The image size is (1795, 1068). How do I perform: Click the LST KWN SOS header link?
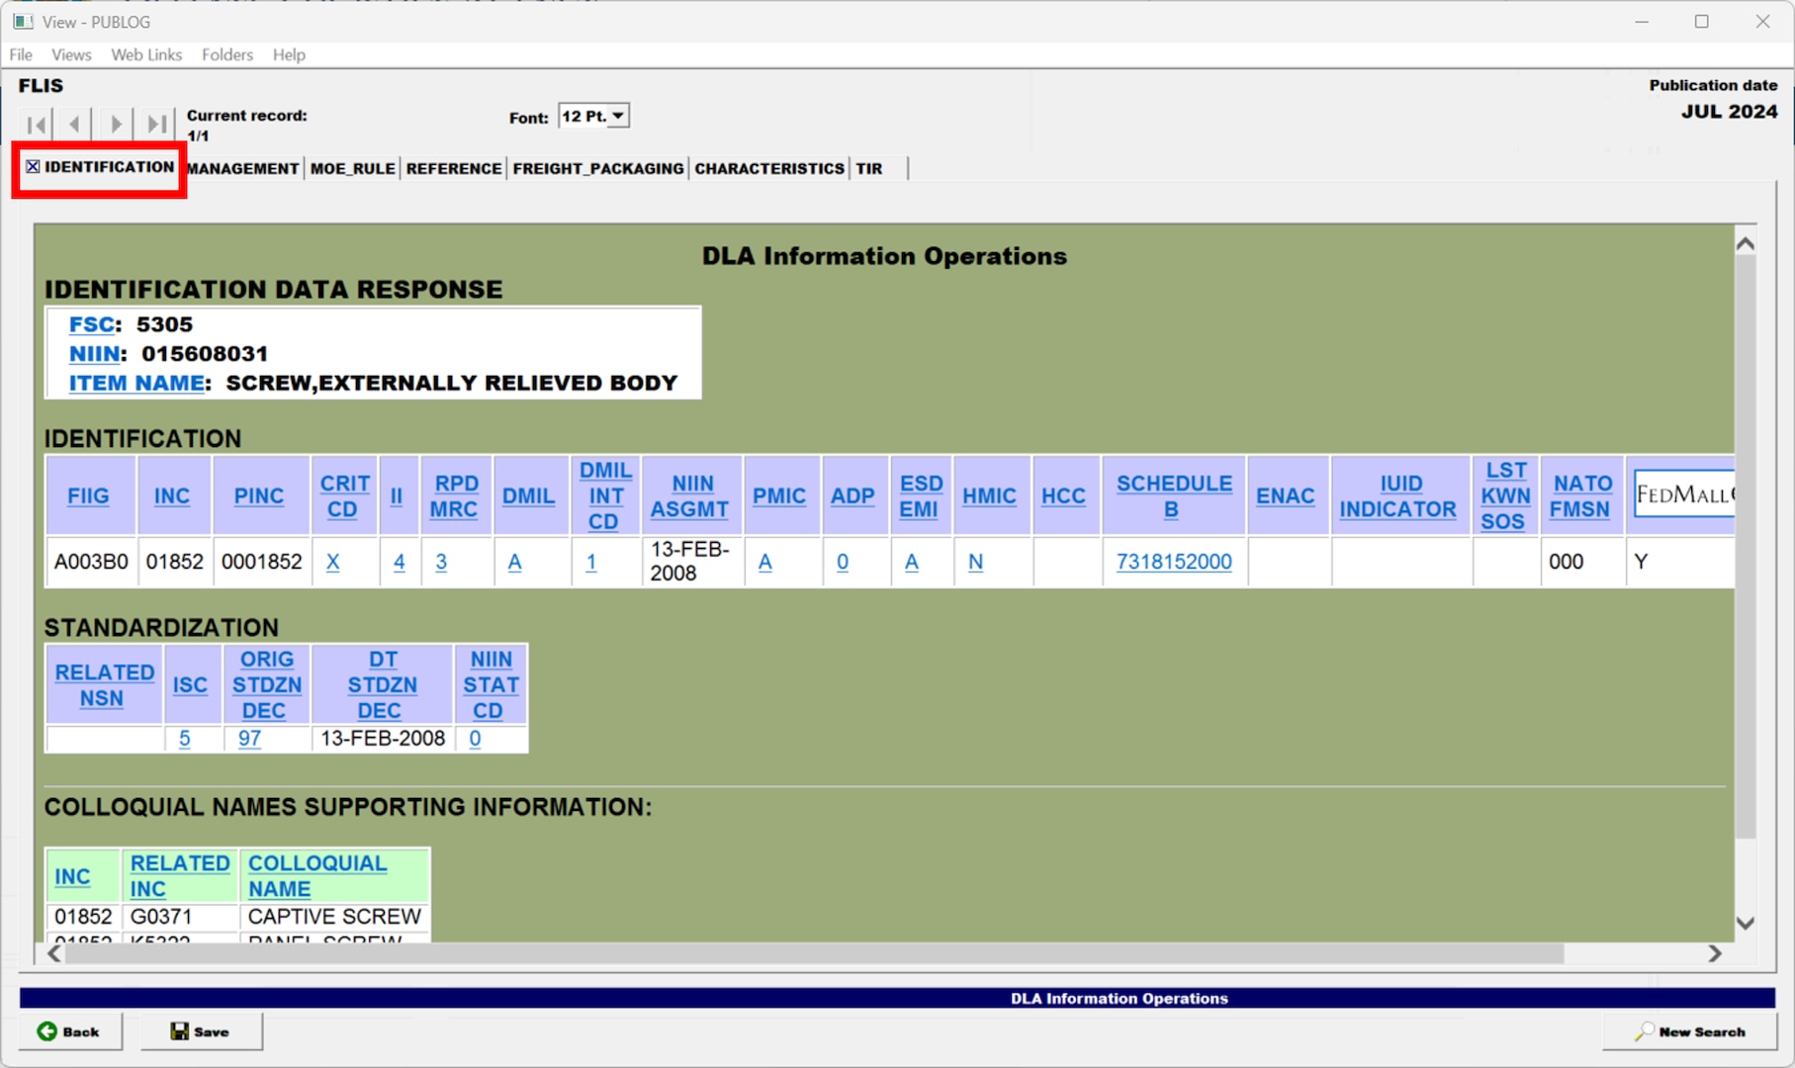coord(1505,496)
